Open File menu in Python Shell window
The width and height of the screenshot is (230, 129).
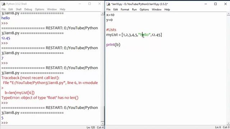tap(3, 9)
